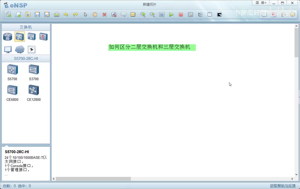This screenshot has height=189, width=300.
Task: Select the connection cable lightning category
Action: 32,50
